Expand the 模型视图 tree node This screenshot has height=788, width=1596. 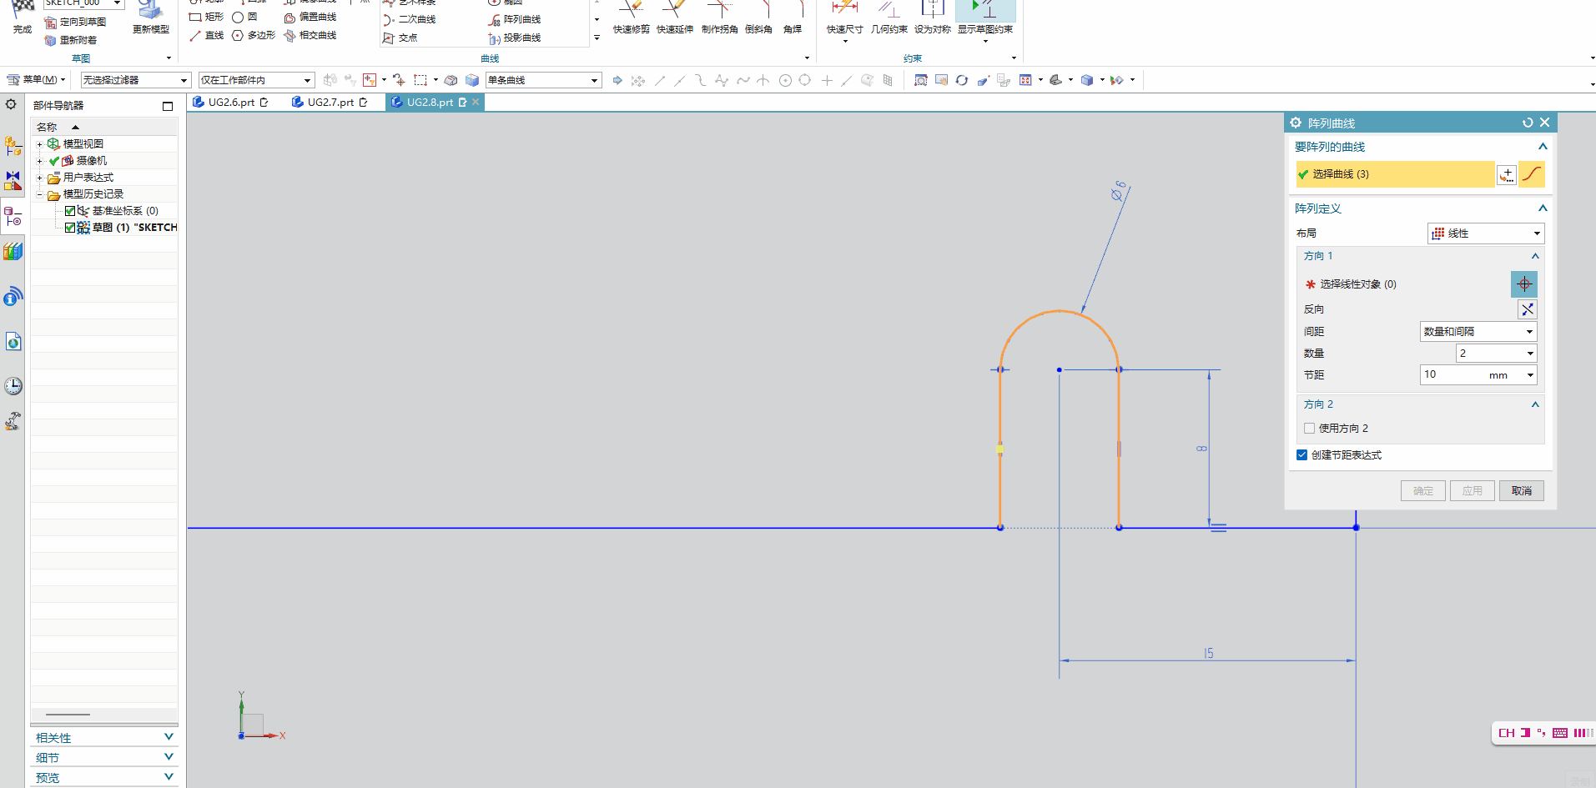point(39,144)
